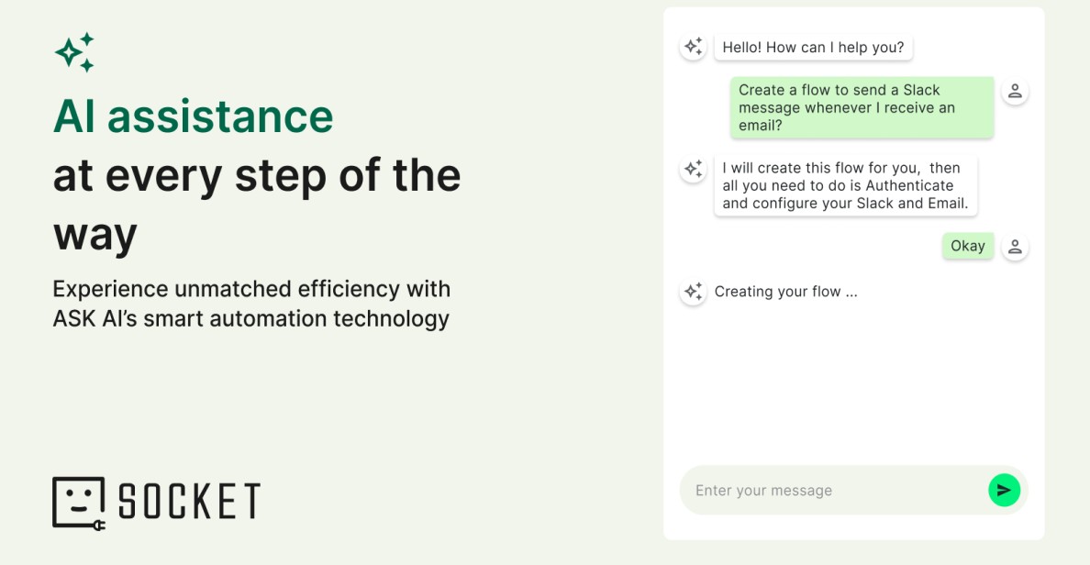Click the green AI assistance heading
1090x565 pixels.
click(193, 116)
